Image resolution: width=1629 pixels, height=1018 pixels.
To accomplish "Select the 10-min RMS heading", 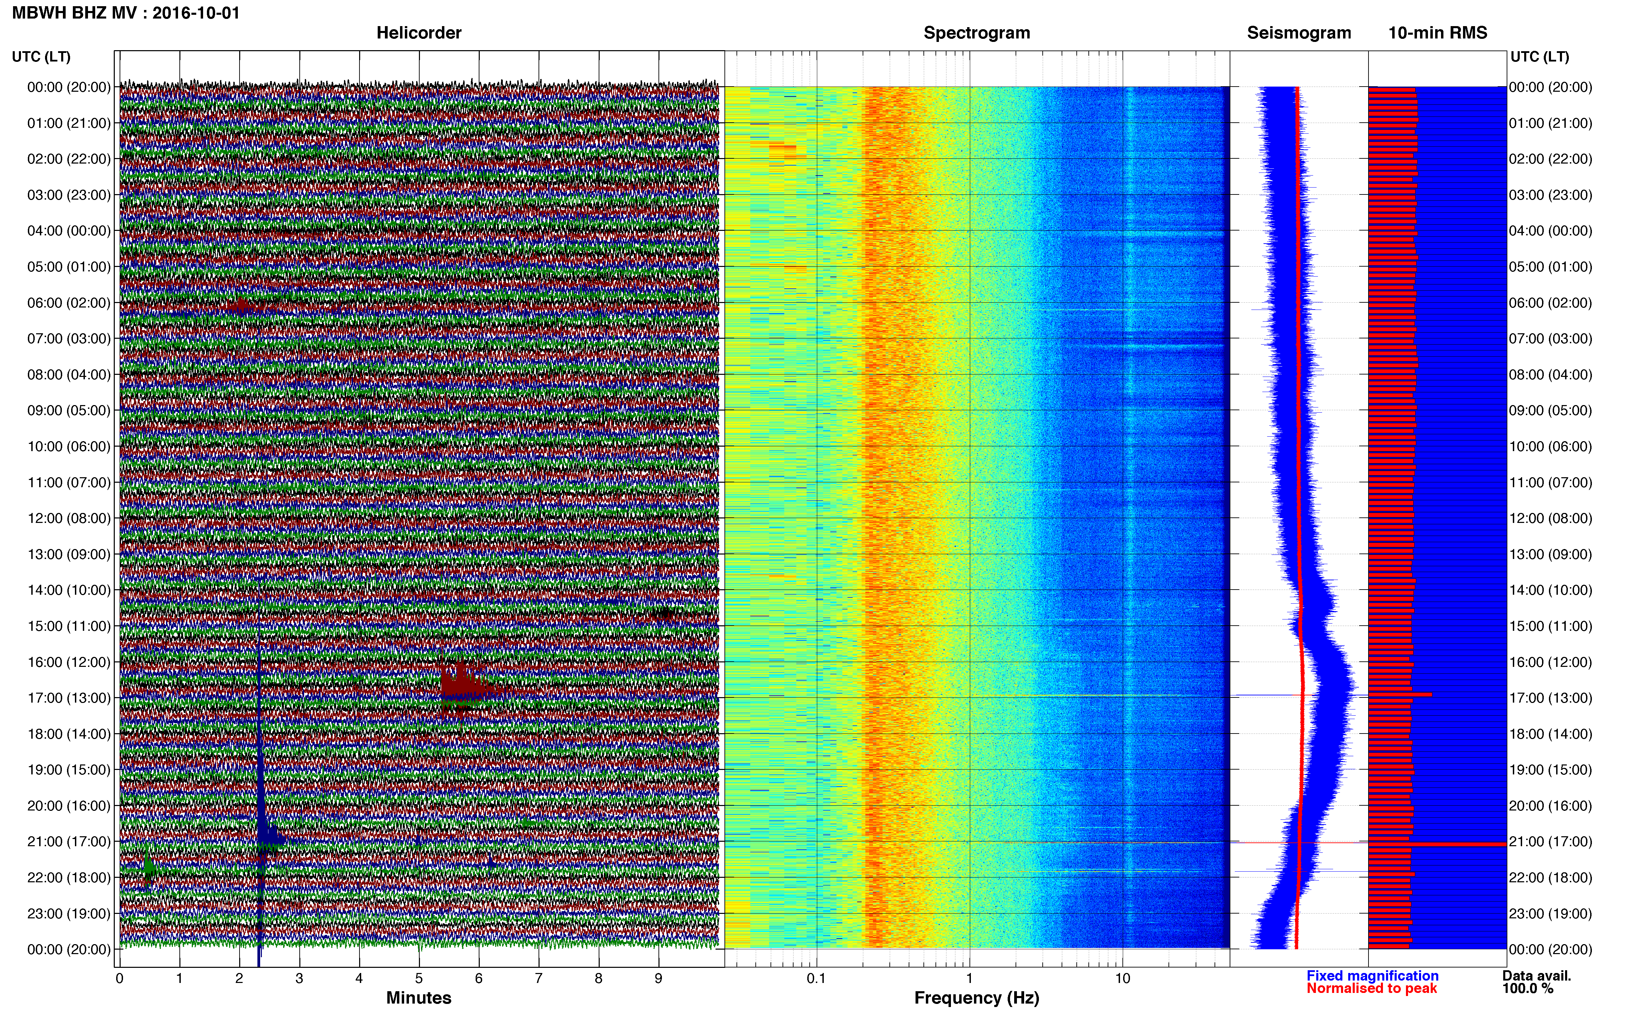I will point(1437,33).
